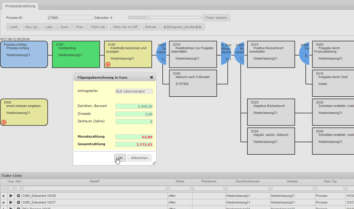
Task: Expand the CMR_Dokument 10338 row with plus
Action: tap(4, 195)
